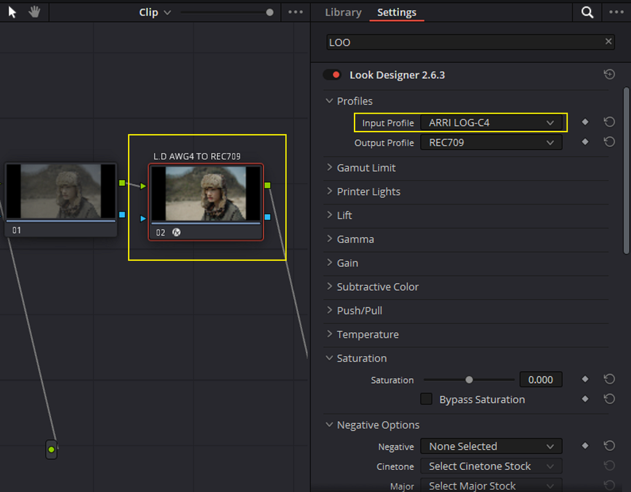Open the node editor three-dots options menu
The image size is (631, 492).
tap(295, 12)
